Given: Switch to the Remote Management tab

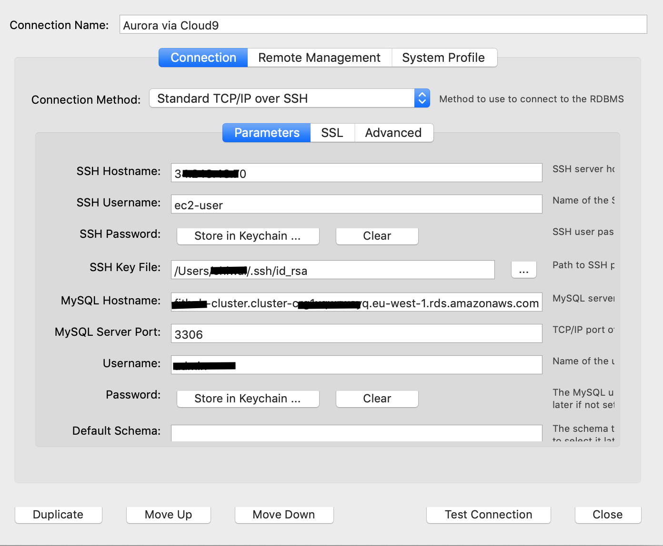Looking at the screenshot, I should tap(319, 58).
